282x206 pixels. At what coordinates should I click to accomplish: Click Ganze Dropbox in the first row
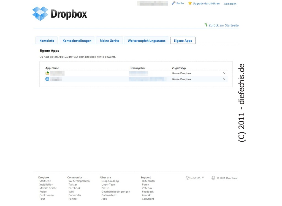click(181, 73)
